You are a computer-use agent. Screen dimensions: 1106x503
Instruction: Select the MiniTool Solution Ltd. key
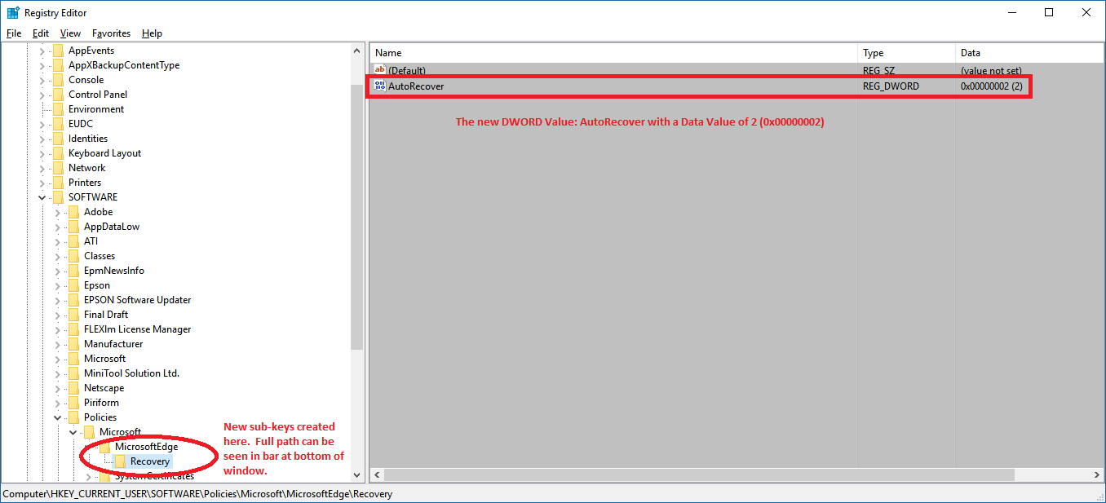tap(131, 373)
